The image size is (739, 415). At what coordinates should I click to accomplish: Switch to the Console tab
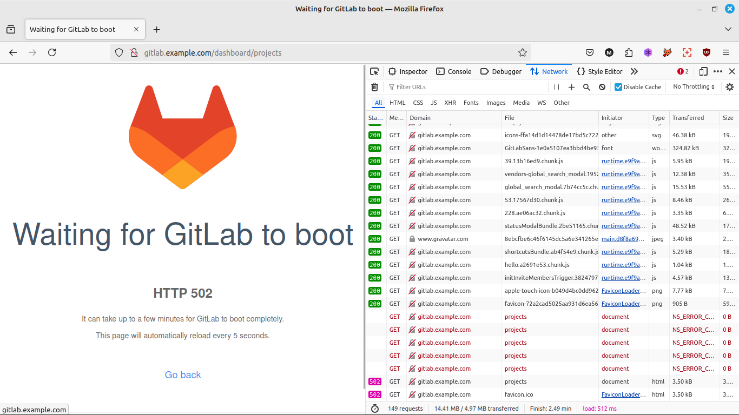pyautogui.click(x=454, y=71)
